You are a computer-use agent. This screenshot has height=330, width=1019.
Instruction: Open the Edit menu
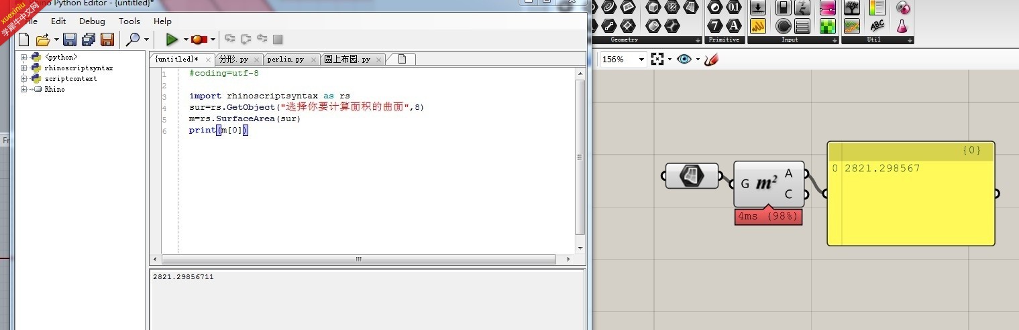(58, 21)
